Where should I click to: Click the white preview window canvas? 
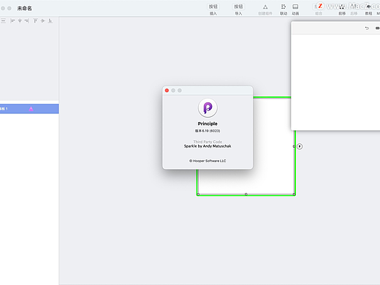point(335,82)
